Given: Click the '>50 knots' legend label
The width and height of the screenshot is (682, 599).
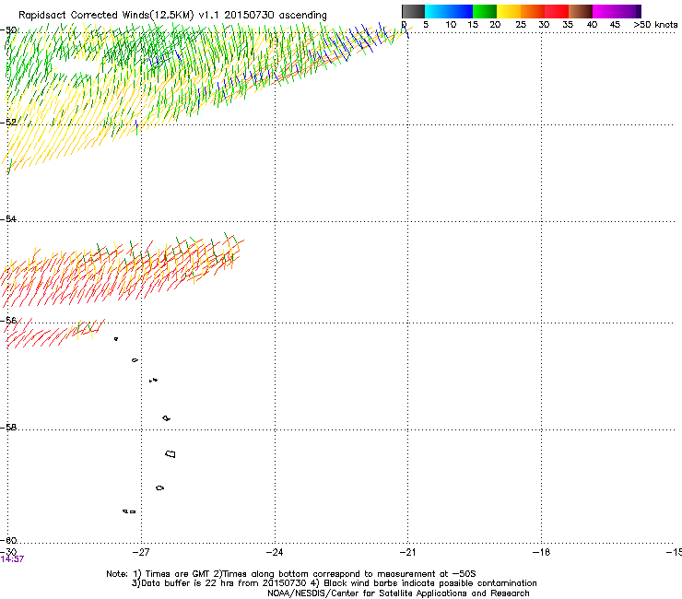Looking at the screenshot, I should coord(655,25).
